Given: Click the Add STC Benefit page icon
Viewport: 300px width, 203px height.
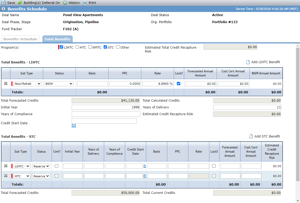Looking at the screenshot, I should 251,136.
